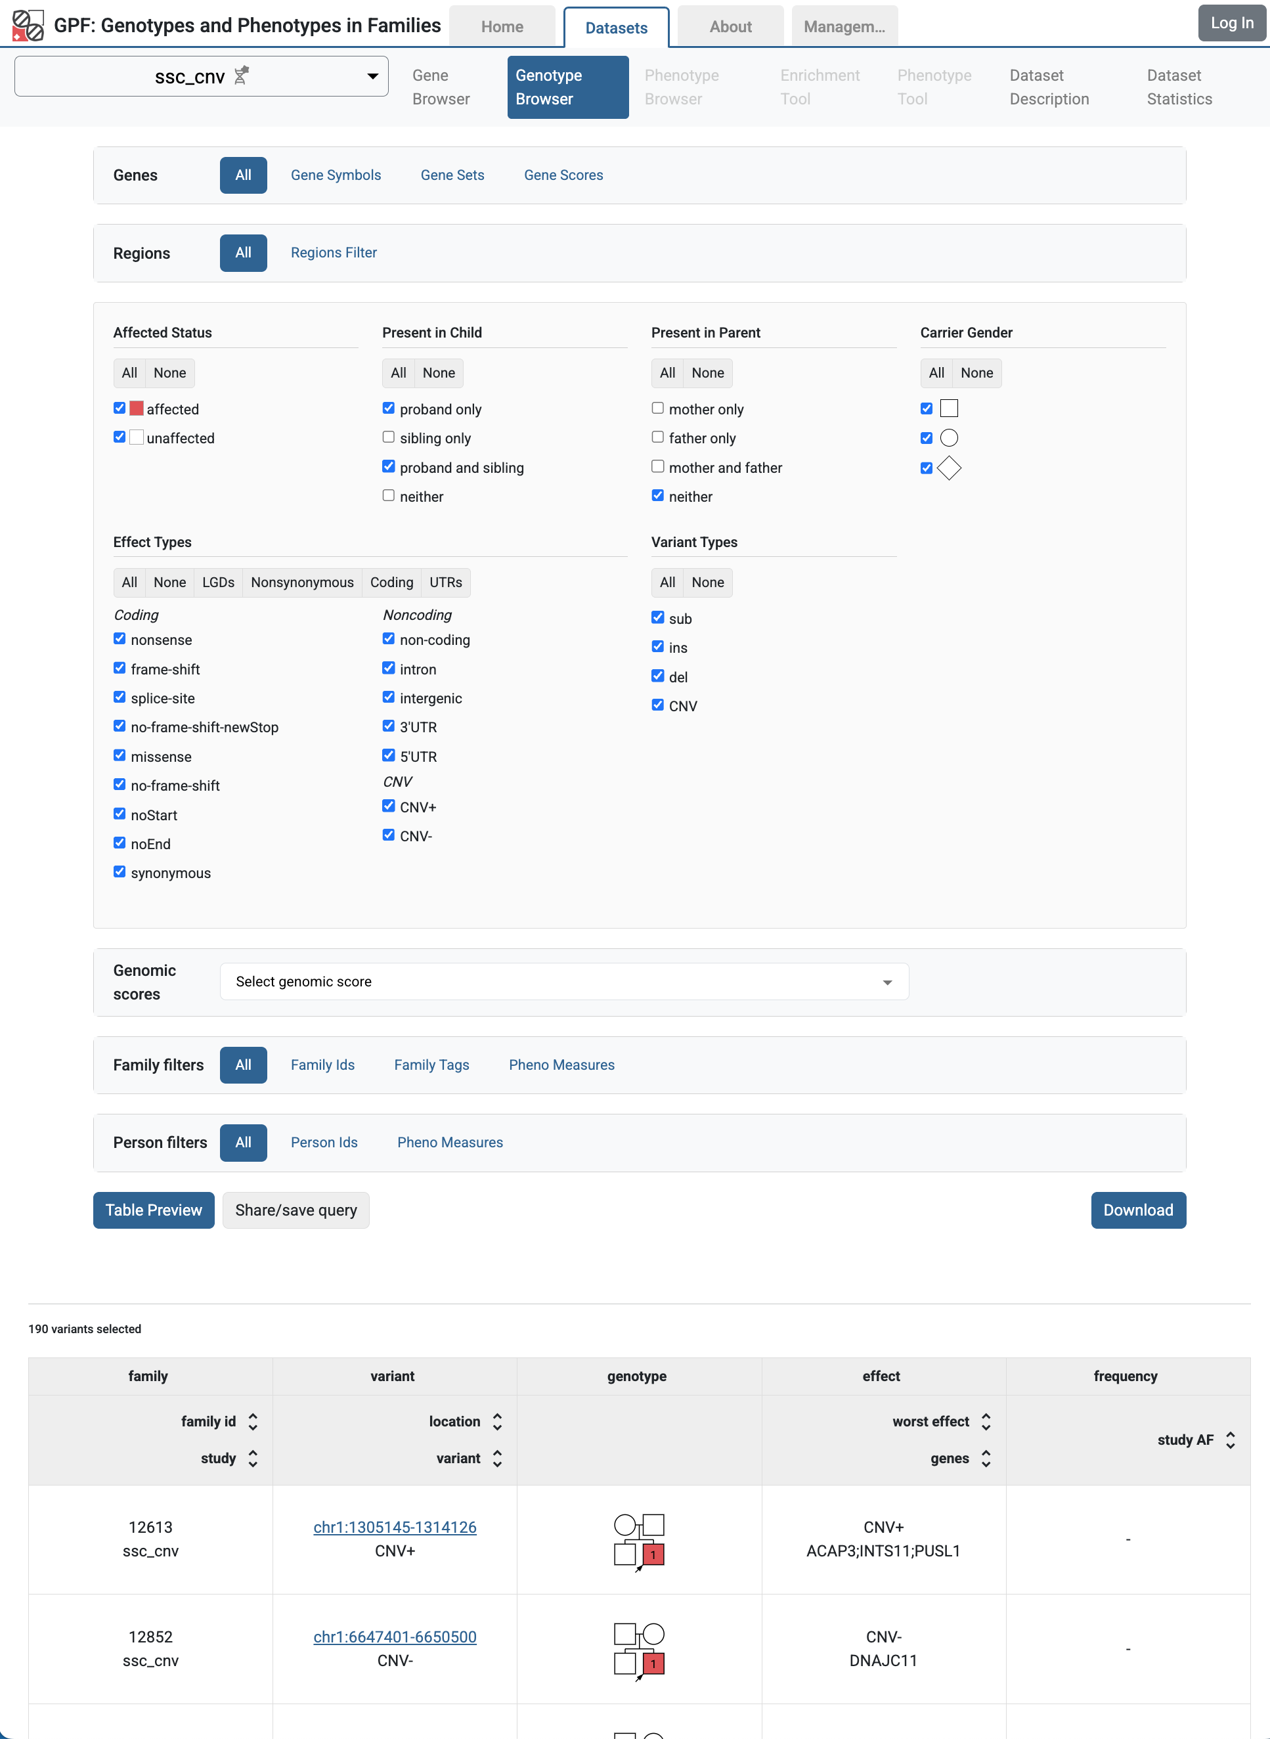Screen dimensions: 1270x1739
Task: Disable the CNV variant type
Action: click(x=657, y=704)
